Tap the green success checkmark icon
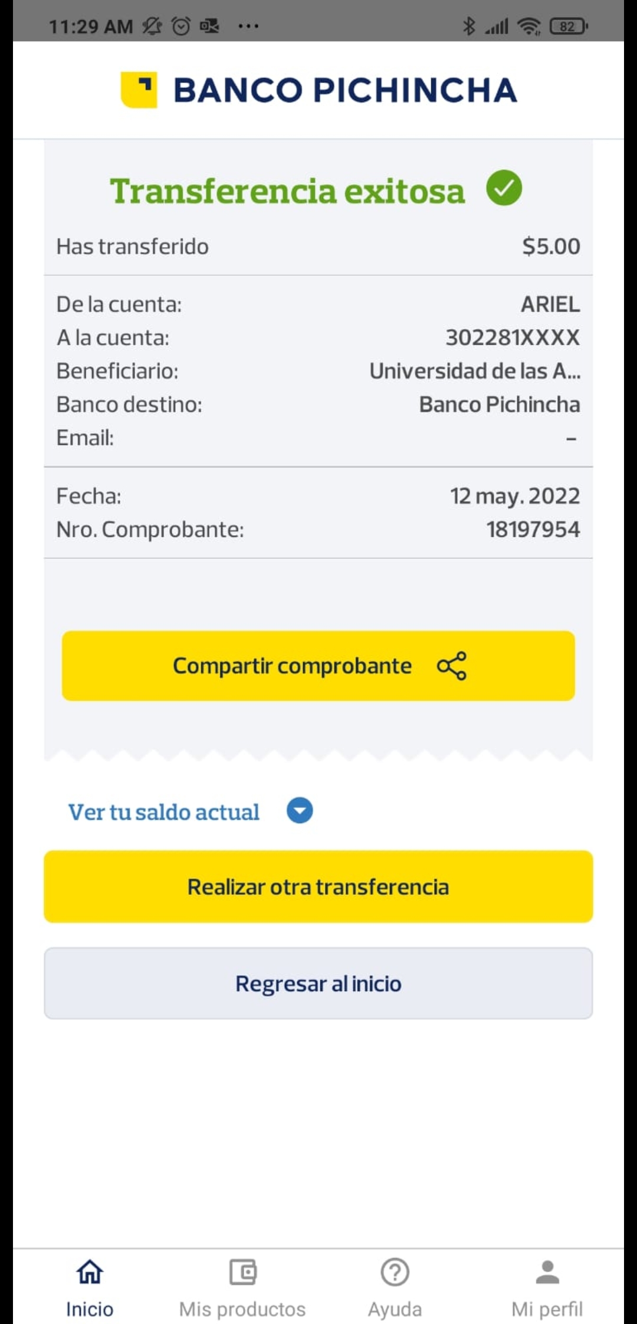Screen dimensions: 637x1324 point(504,188)
